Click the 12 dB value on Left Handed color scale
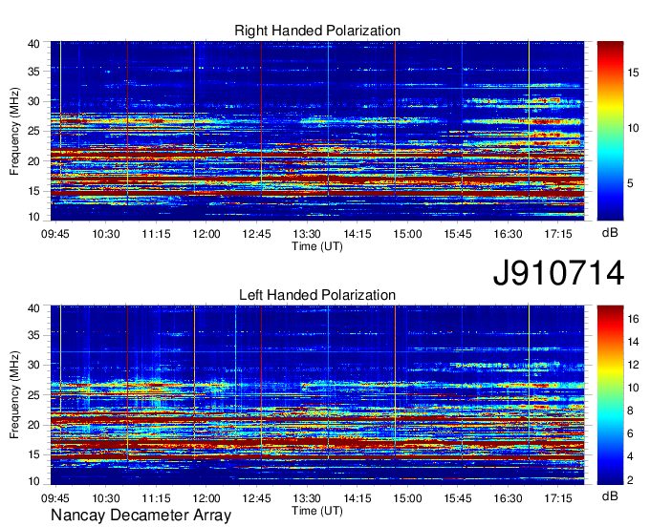 [633, 365]
